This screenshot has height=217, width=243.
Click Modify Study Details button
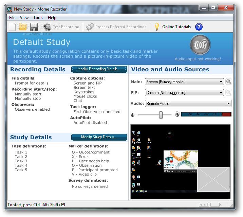(x=99, y=137)
